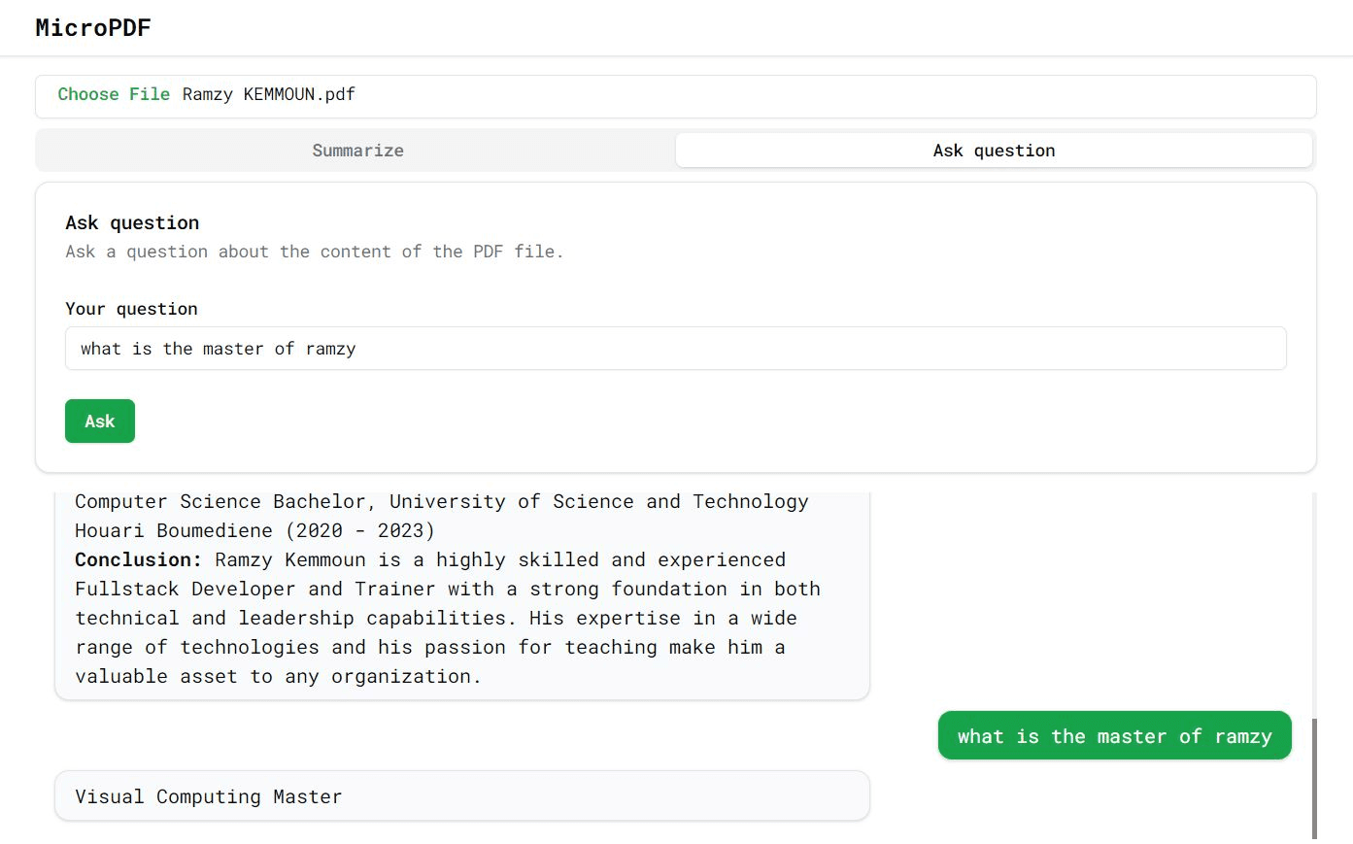1353x844 pixels.
Task: Click the MicroPDF app title
Action: [93, 28]
